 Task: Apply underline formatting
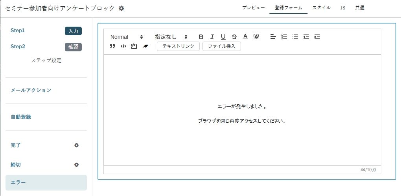coord(223,37)
